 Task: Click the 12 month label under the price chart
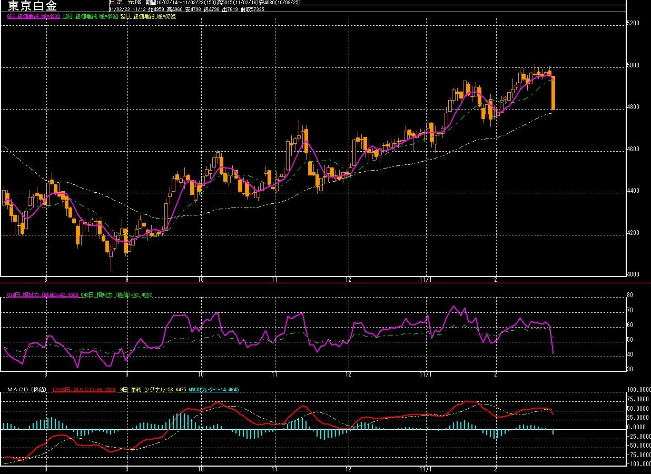[x=348, y=280]
